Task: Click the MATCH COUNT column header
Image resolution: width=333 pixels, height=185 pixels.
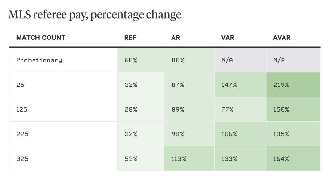Action: click(41, 38)
